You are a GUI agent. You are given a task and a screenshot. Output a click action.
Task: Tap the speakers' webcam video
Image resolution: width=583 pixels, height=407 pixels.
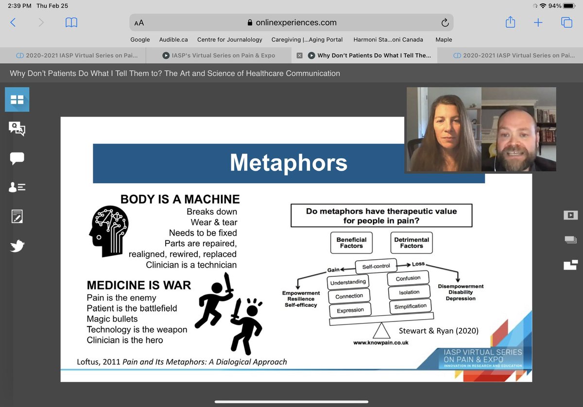coord(481,130)
